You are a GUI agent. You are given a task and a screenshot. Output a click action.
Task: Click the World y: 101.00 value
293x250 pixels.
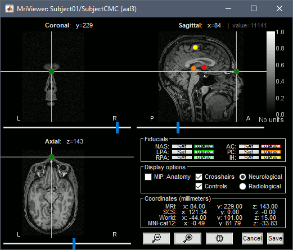click(229, 217)
